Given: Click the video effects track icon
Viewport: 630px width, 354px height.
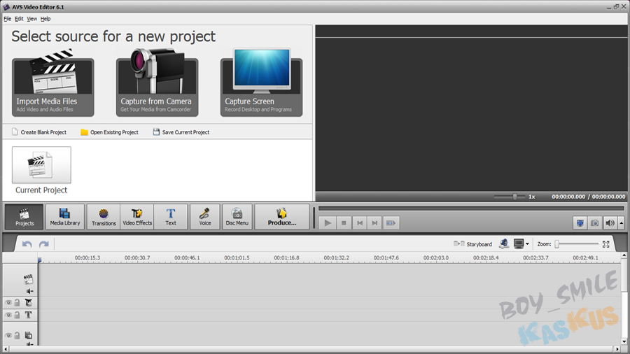Looking at the screenshot, I should tap(29, 303).
